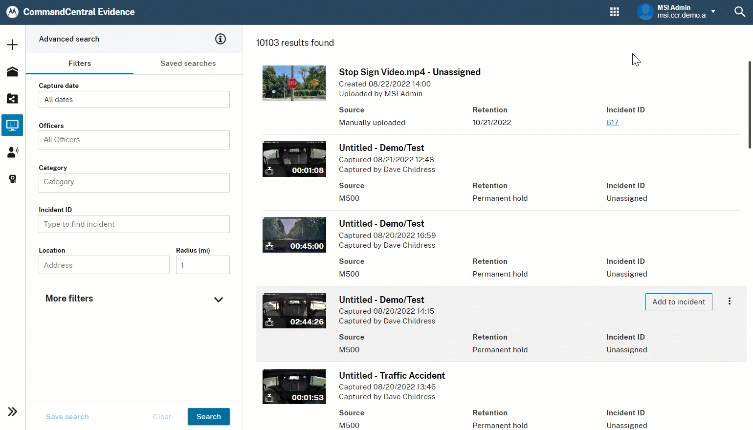753x430 pixels.
Task: Open the three-dot menu on highlighted result
Action: (729, 301)
